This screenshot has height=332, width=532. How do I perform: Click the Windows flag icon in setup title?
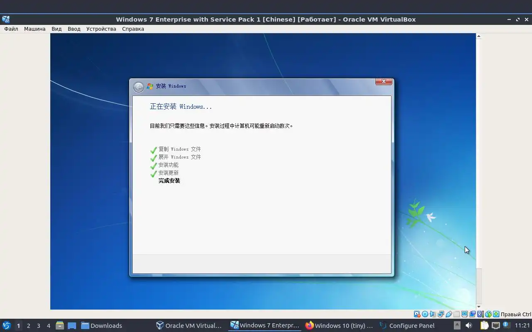click(150, 86)
